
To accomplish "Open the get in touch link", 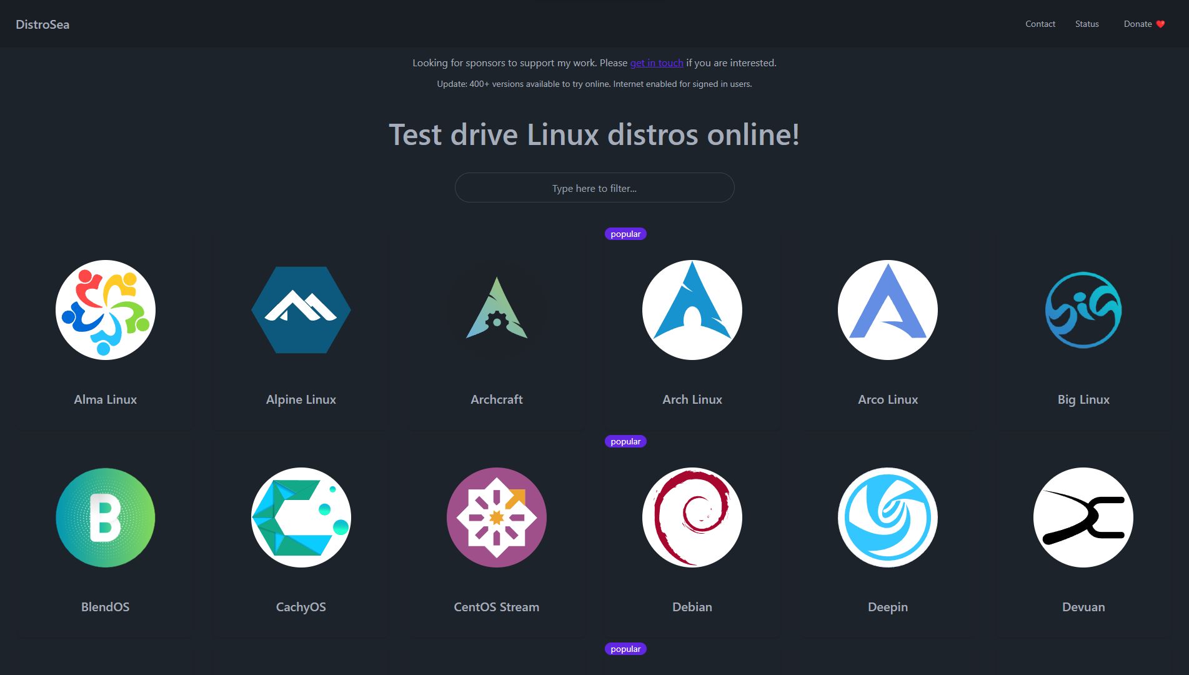I will pos(656,62).
